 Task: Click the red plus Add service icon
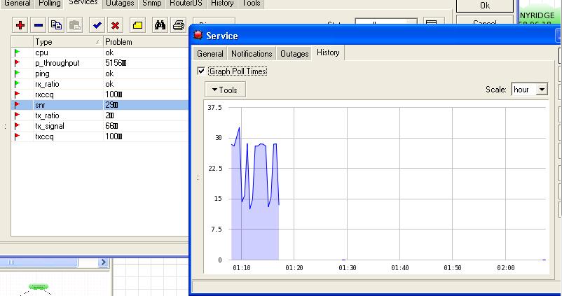point(20,25)
